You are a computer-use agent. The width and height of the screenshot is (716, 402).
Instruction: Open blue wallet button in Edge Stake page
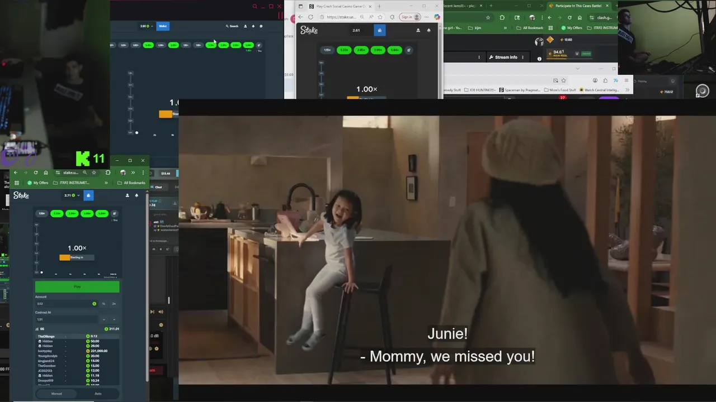click(380, 30)
